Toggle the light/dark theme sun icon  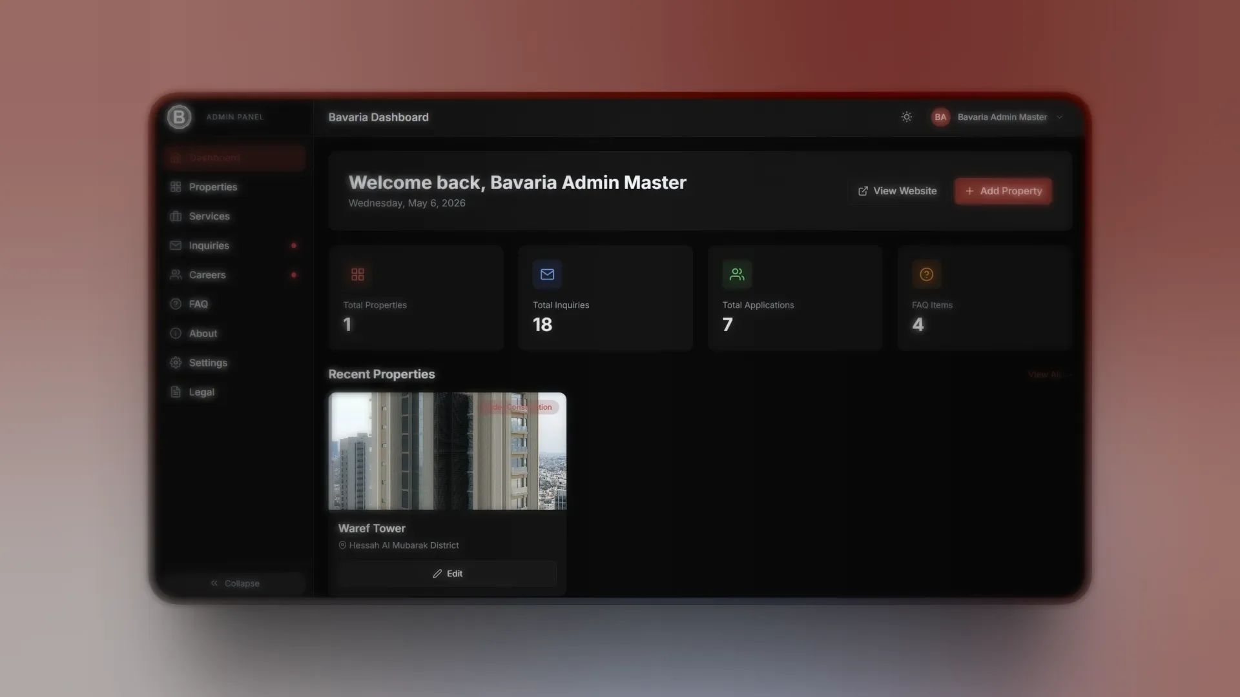[x=906, y=117]
